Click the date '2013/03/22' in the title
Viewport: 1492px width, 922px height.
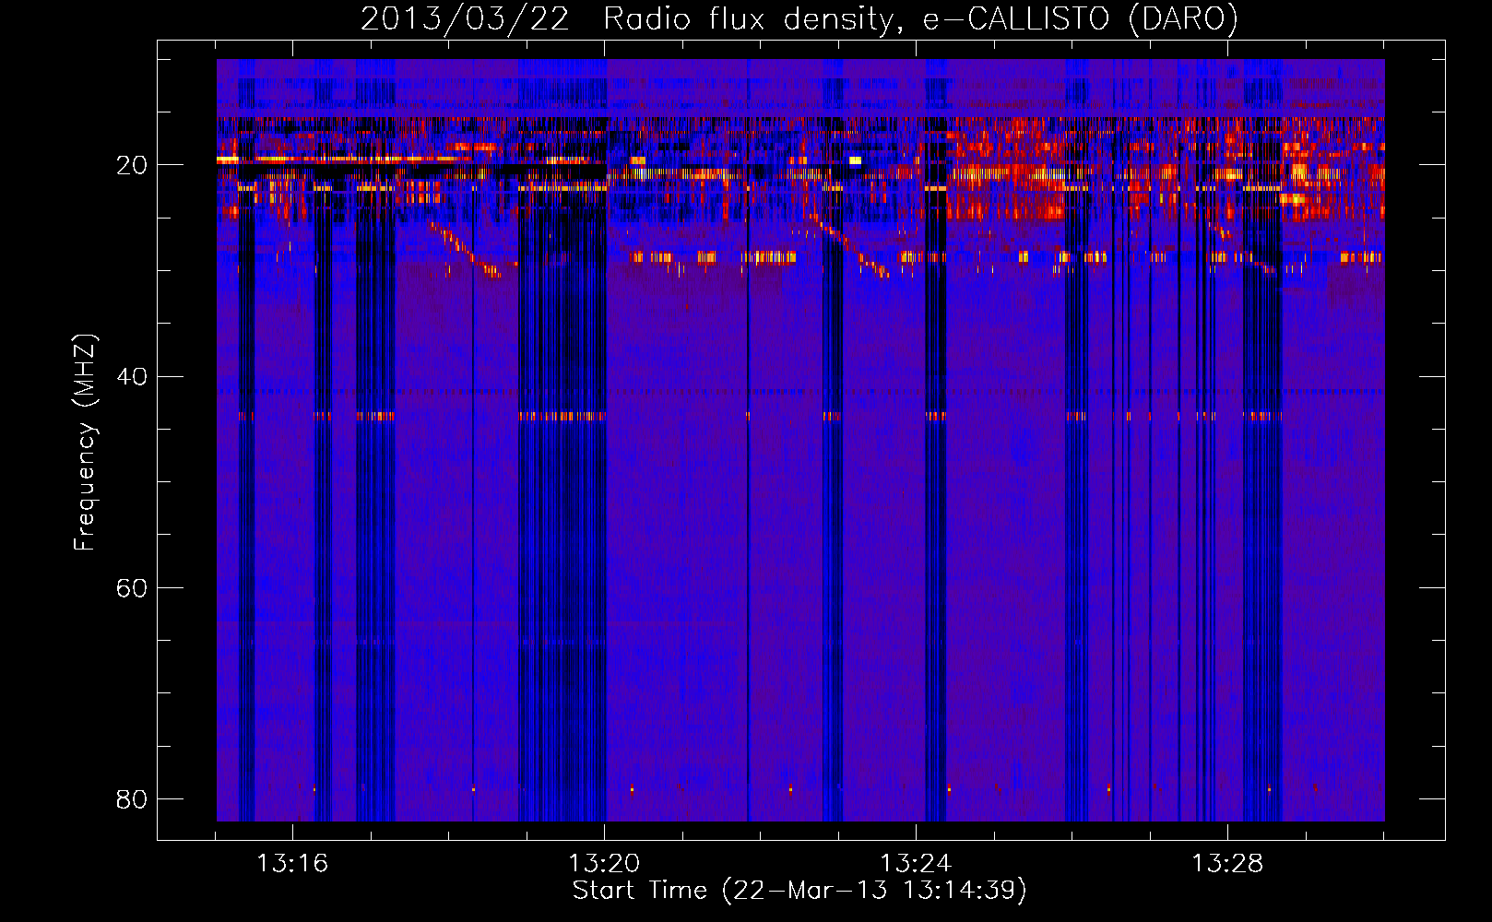click(x=465, y=19)
